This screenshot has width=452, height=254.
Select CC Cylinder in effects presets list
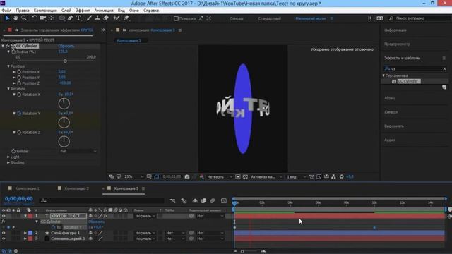[x=409, y=81]
